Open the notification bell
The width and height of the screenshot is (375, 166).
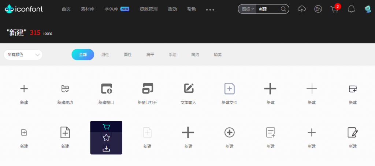point(351,9)
